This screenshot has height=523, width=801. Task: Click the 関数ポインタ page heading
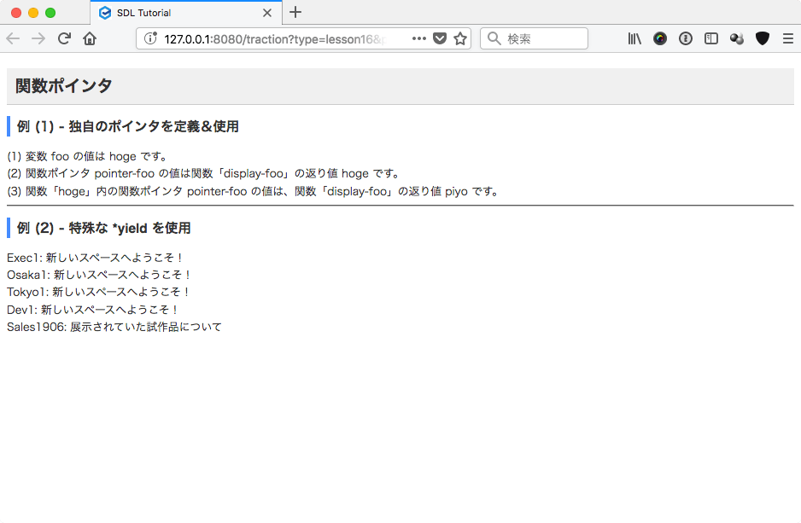click(64, 86)
